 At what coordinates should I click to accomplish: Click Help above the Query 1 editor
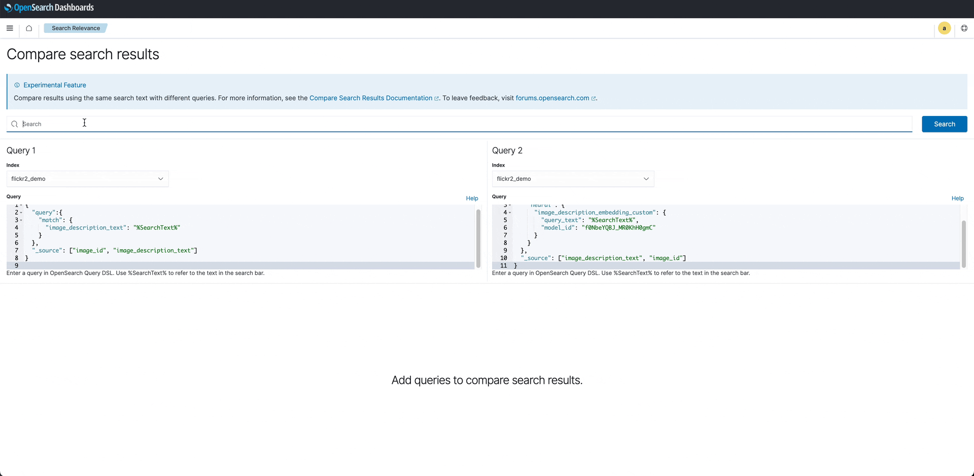point(471,198)
